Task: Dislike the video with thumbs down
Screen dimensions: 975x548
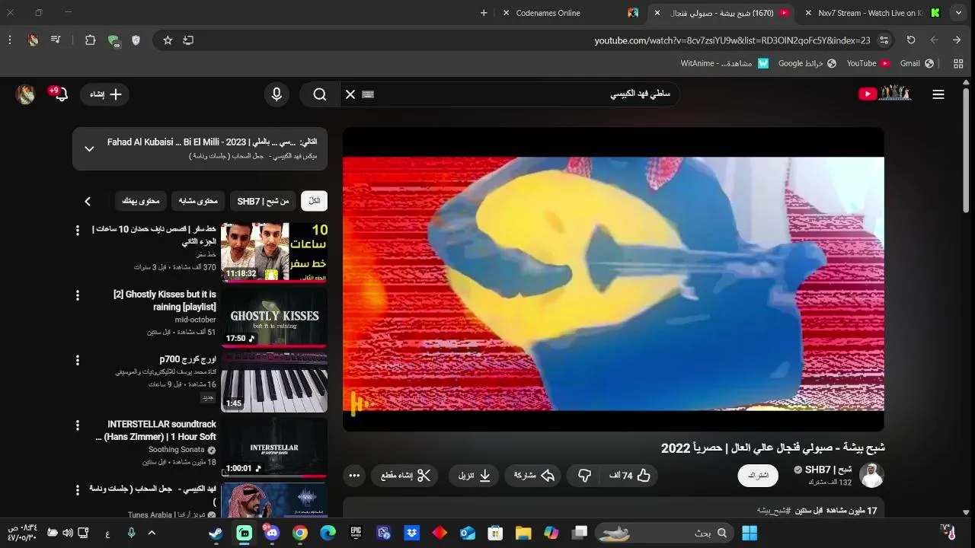Action: click(584, 476)
